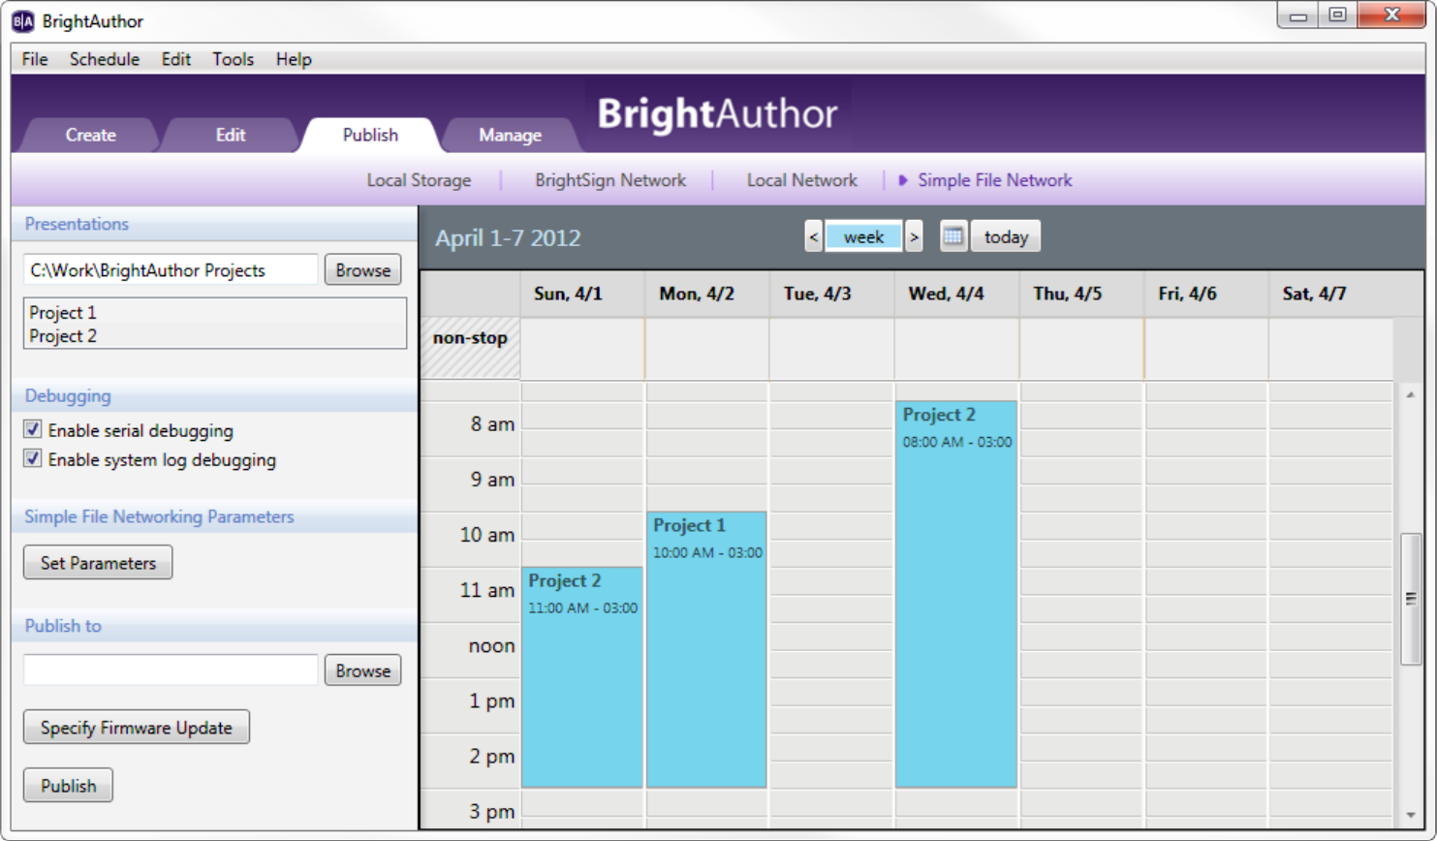
Task: Click the scrollbar down arrow in calendar
Action: 1411,816
